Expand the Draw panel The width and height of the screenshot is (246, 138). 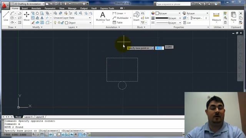point(12,27)
